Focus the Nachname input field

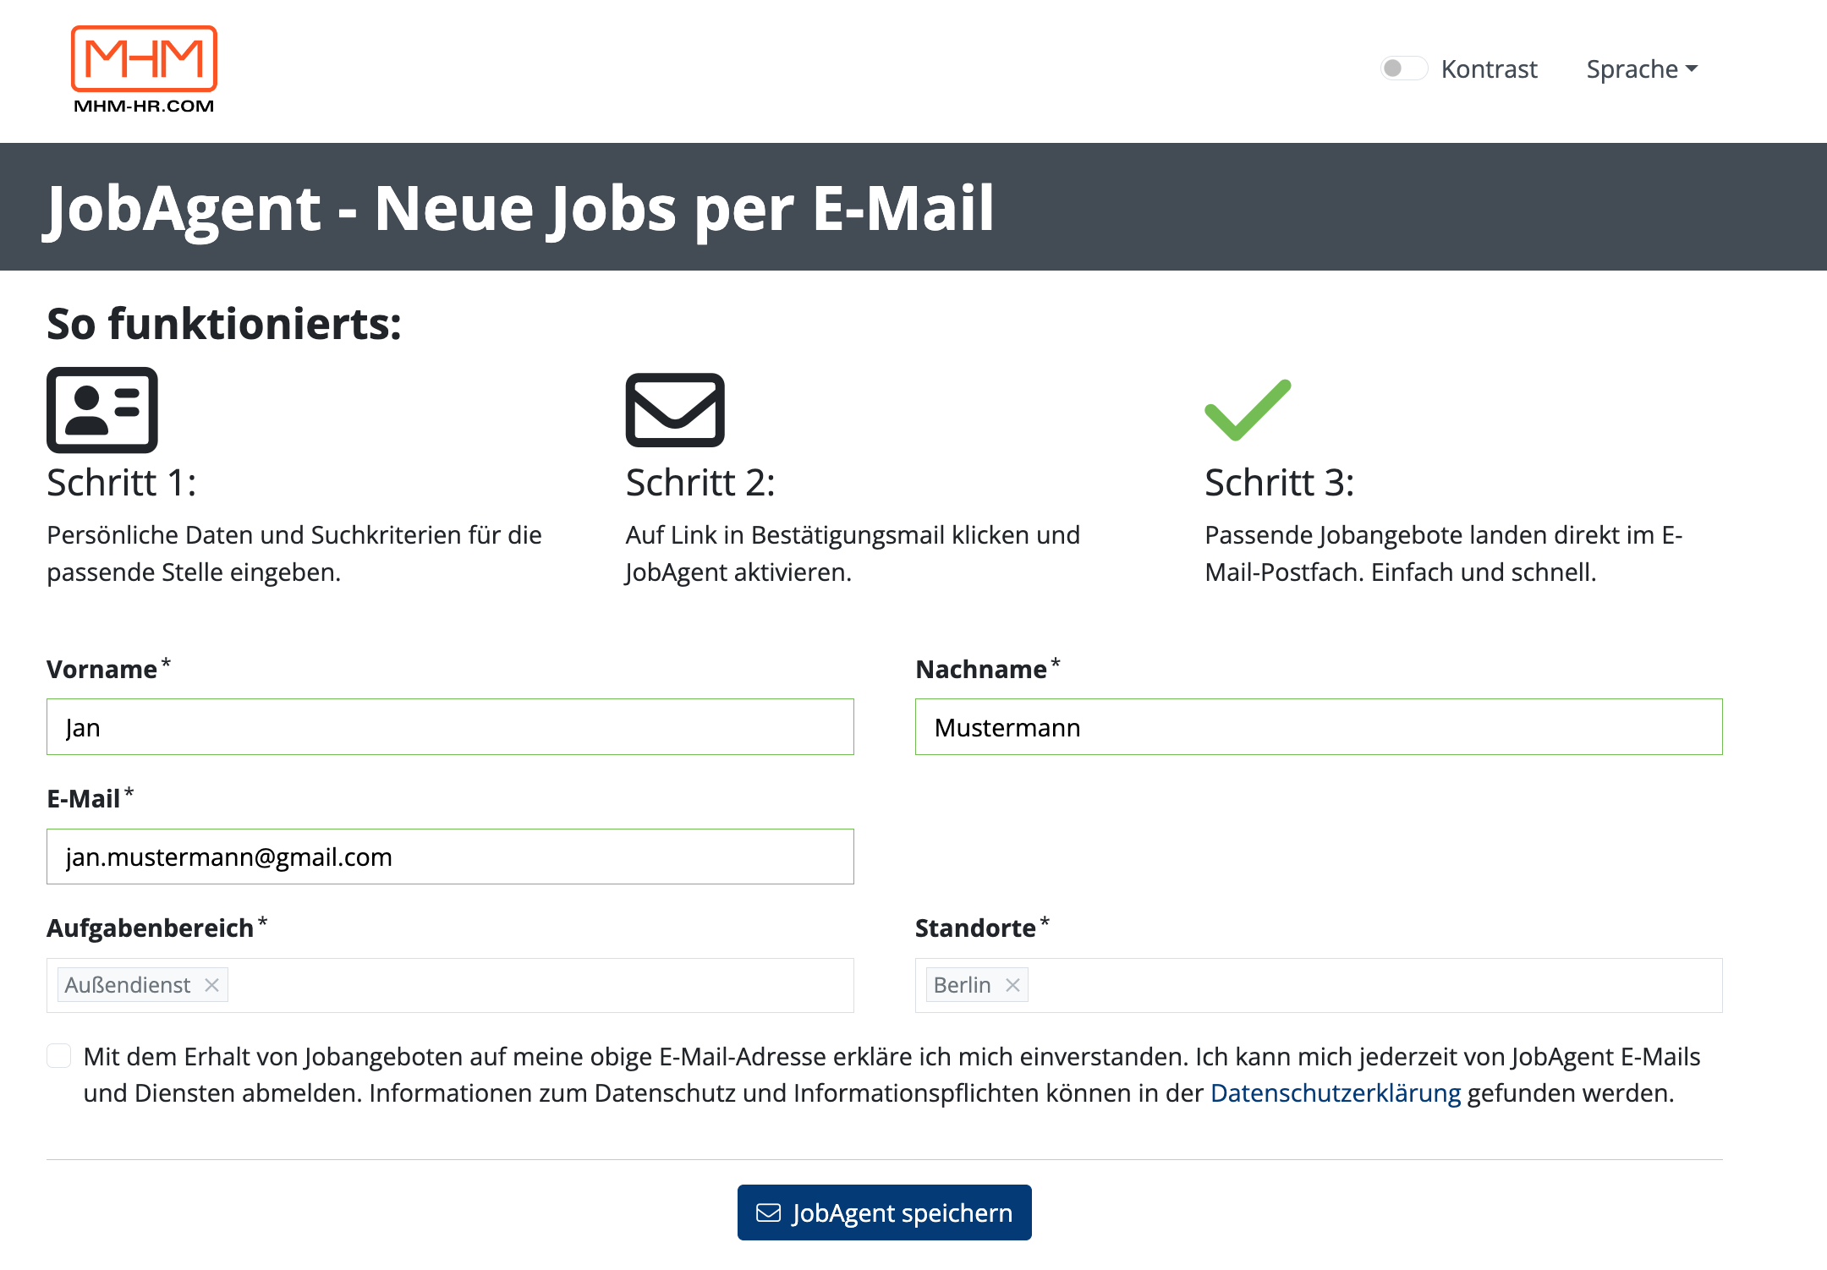1319,727
